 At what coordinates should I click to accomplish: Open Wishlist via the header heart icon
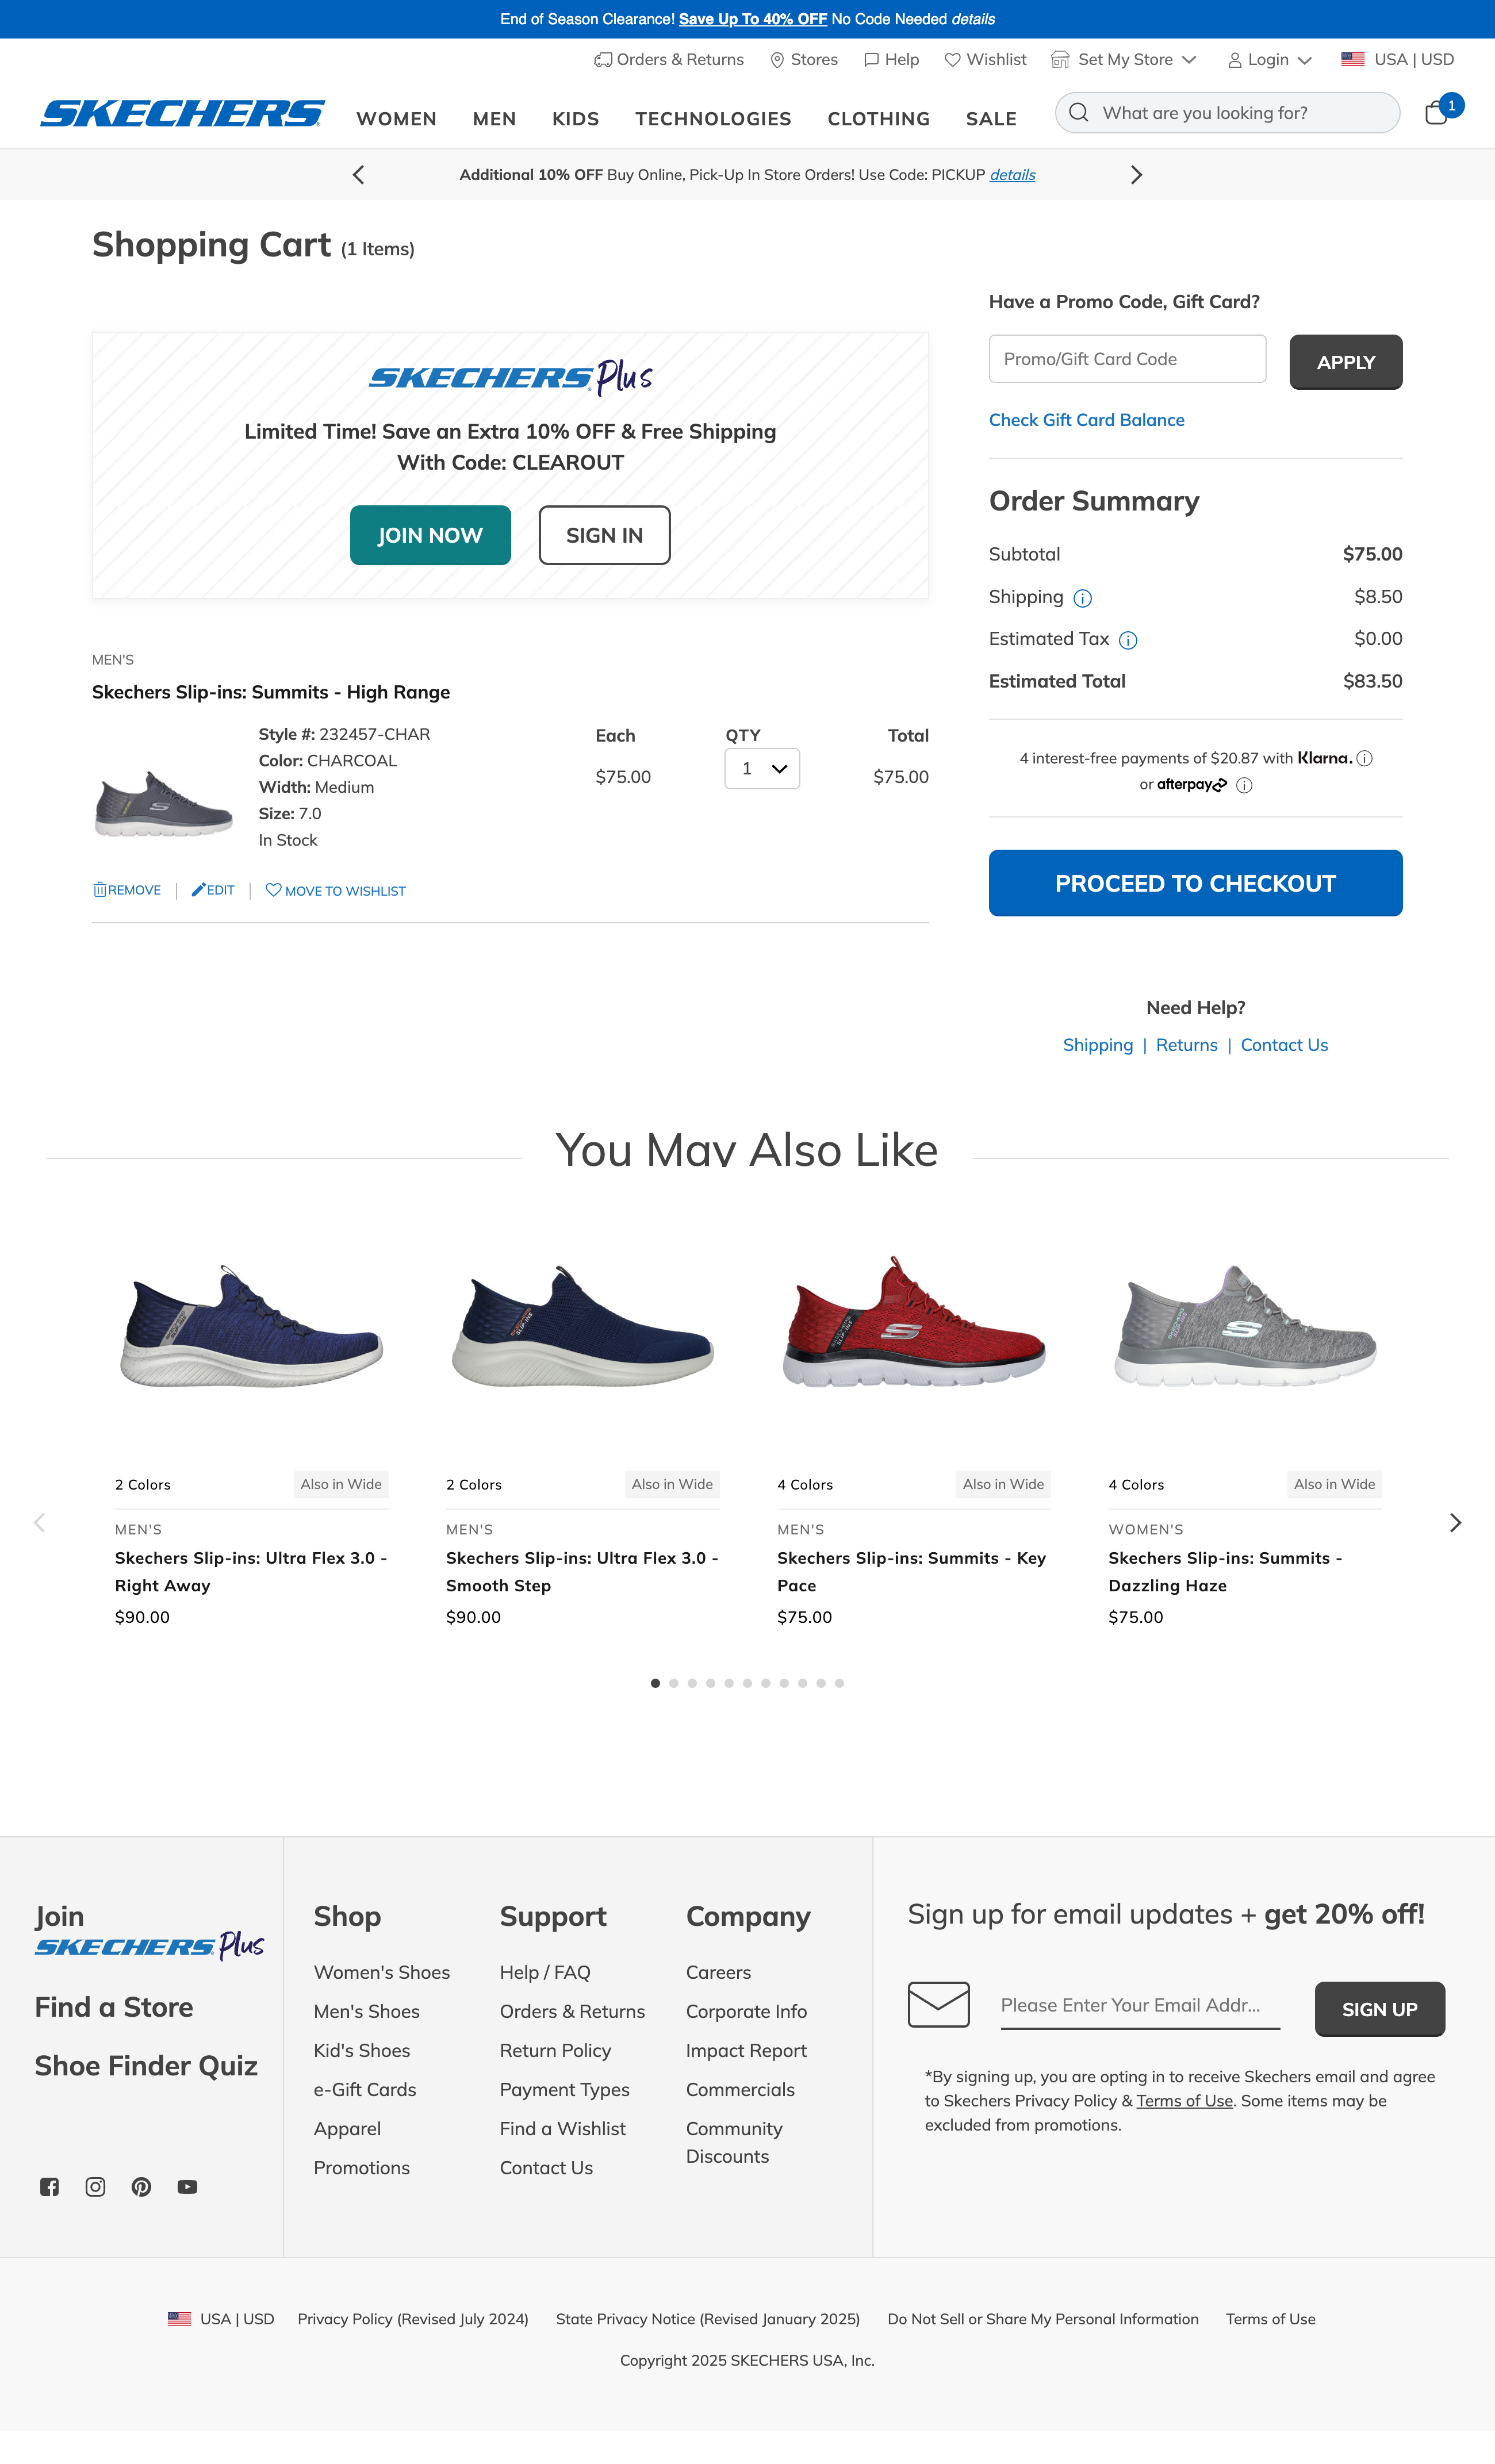[x=951, y=59]
